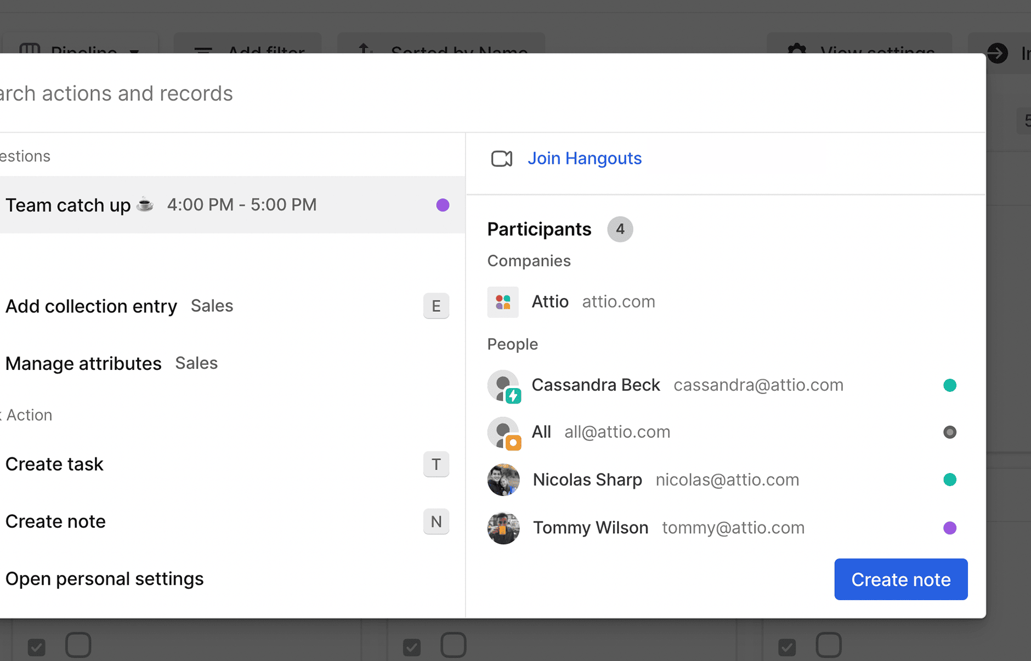Click the checked box icon in the background's middle column
Screen dimensions: 1031x661
pyautogui.click(x=412, y=647)
